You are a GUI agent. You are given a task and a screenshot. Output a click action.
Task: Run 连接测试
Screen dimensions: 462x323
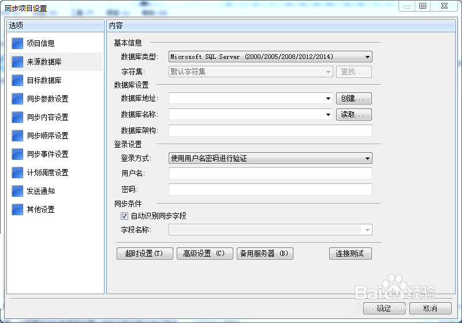(x=351, y=253)
